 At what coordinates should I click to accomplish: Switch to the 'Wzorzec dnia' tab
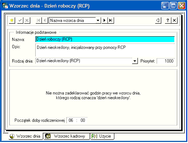[x=26, y=136]
